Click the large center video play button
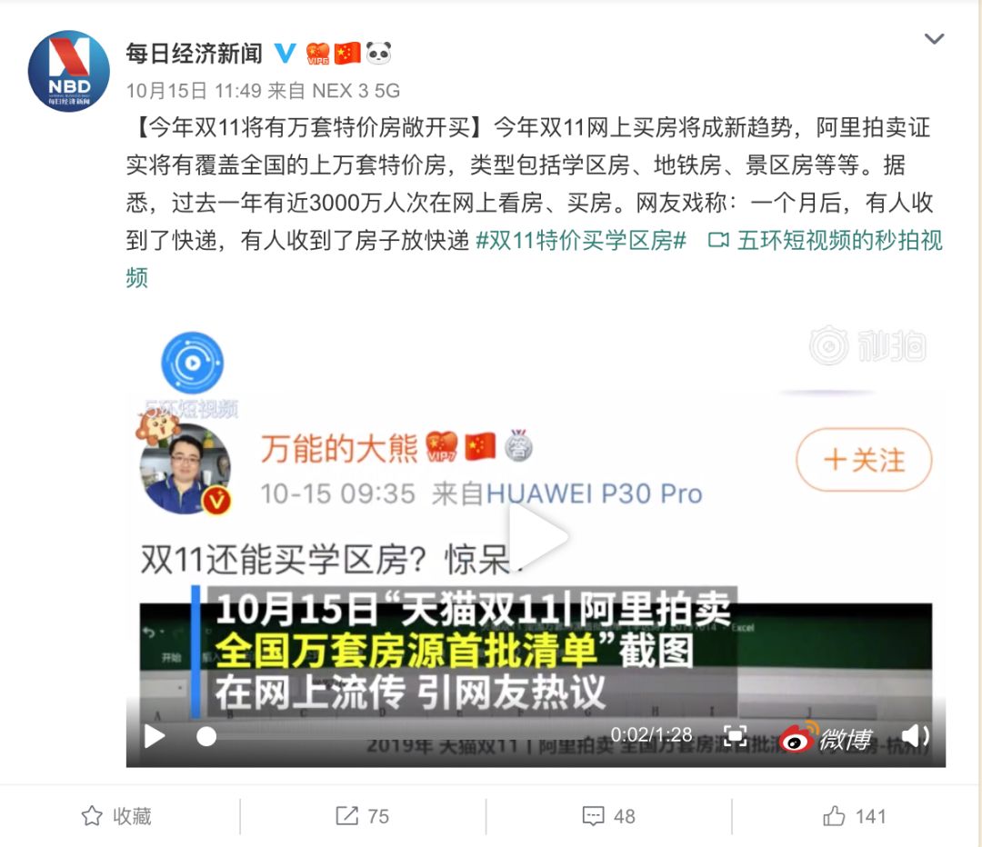Viewport: 982px width, 847px height. point(537,537)
